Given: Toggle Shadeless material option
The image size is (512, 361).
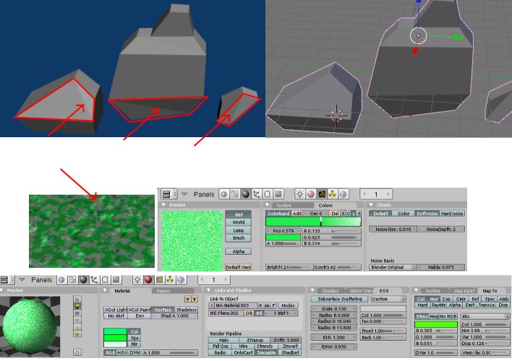Looking at the screenshot, I should (x=186, y=310).
